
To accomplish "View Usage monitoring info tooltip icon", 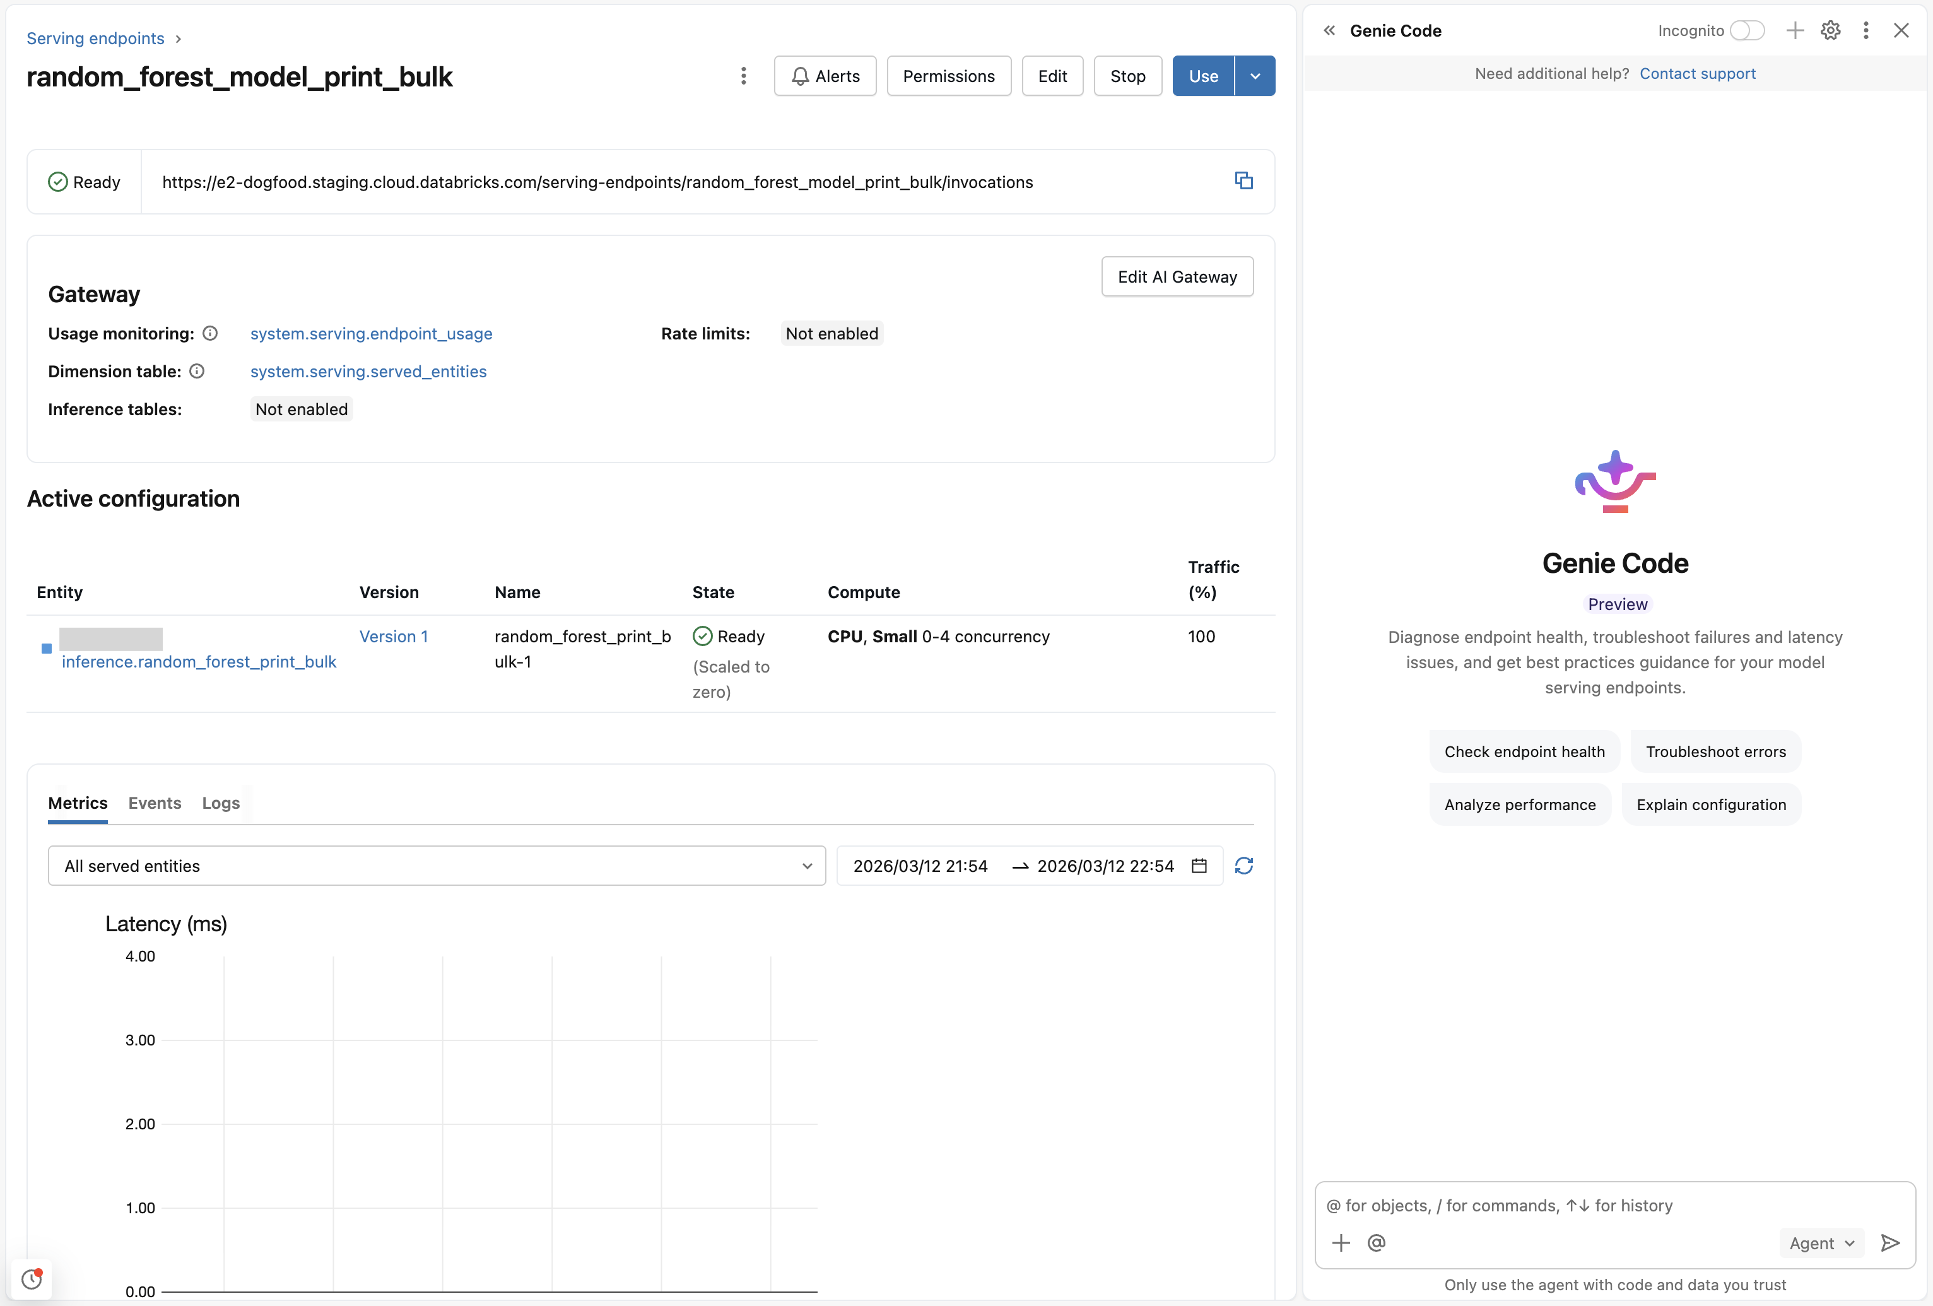I will pyautogui.click(x=209, y=334).
